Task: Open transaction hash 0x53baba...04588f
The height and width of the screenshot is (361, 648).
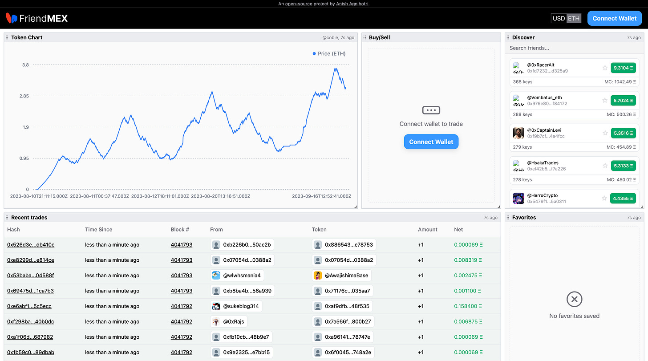Action: click(31, 276)
